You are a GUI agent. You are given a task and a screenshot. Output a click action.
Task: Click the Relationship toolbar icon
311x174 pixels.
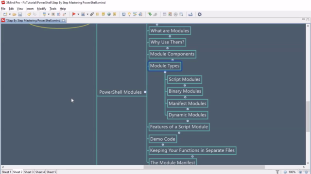[64, 14]
